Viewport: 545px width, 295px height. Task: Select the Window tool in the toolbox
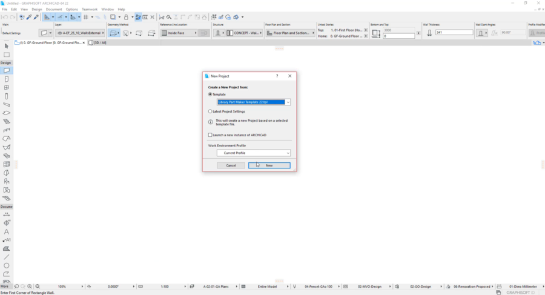coord(6,88)
